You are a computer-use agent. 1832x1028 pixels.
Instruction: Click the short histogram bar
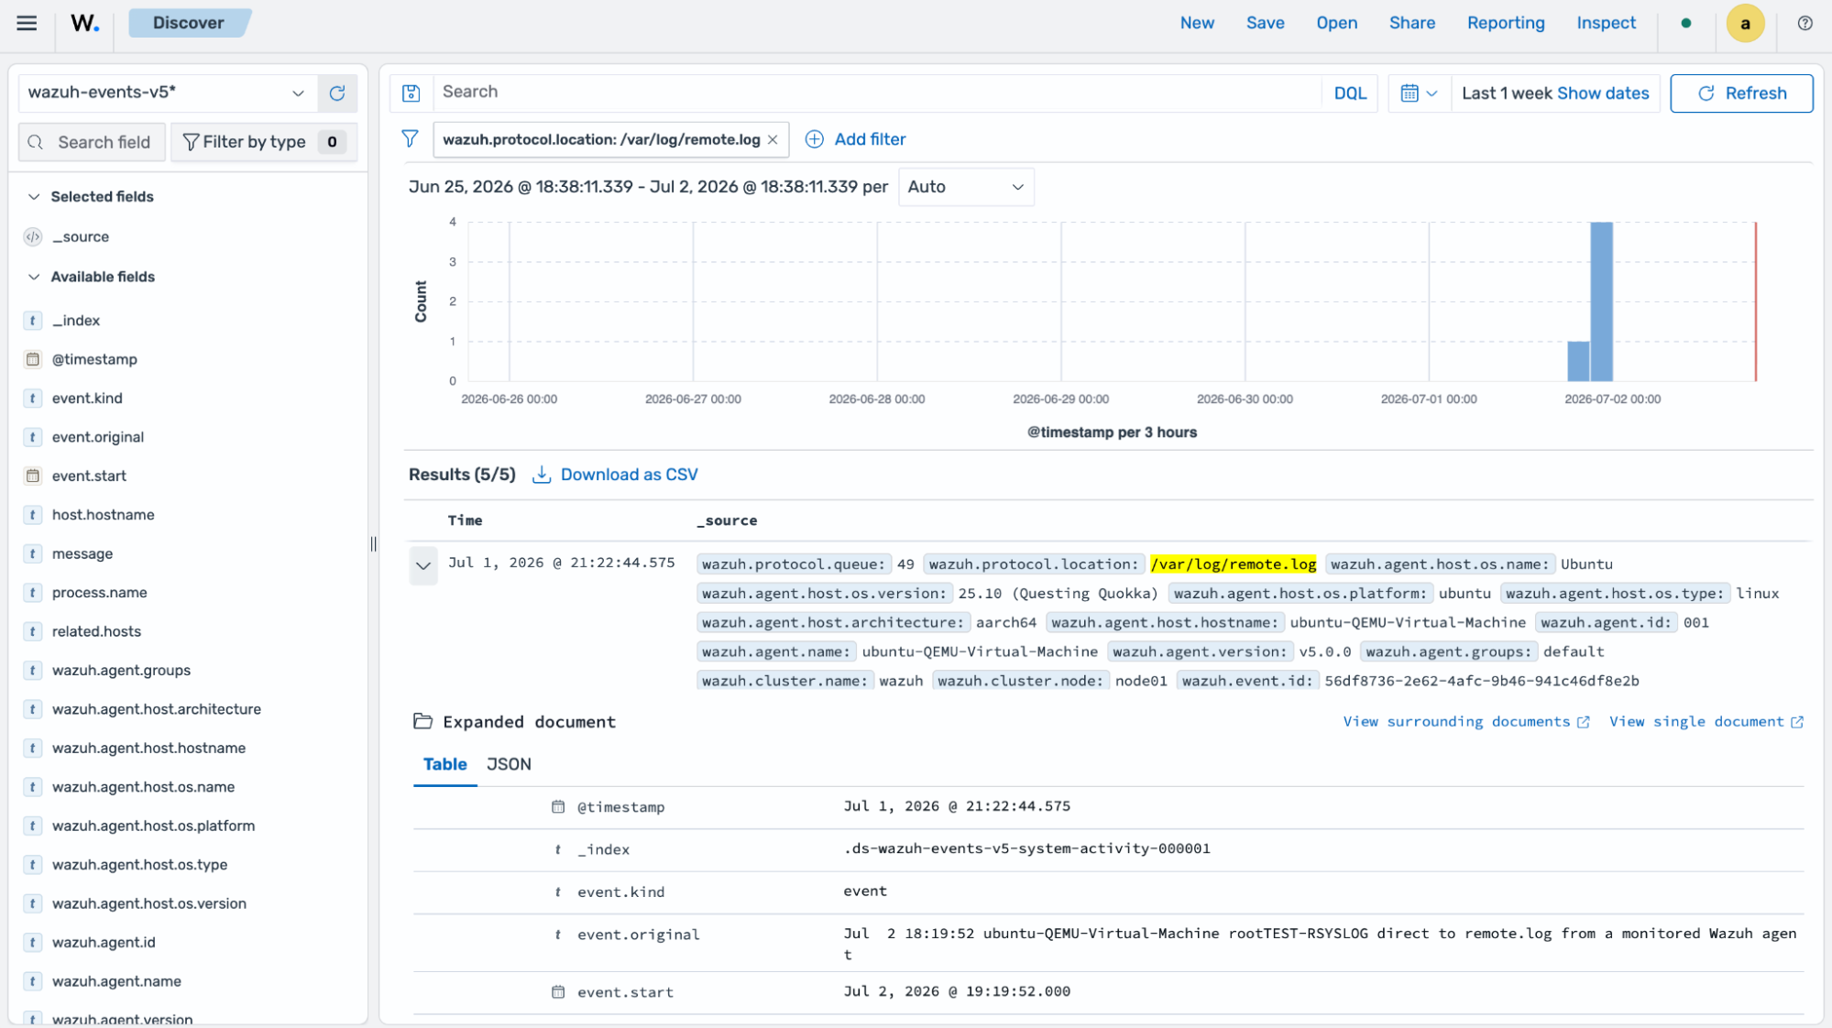(1578, 361)
